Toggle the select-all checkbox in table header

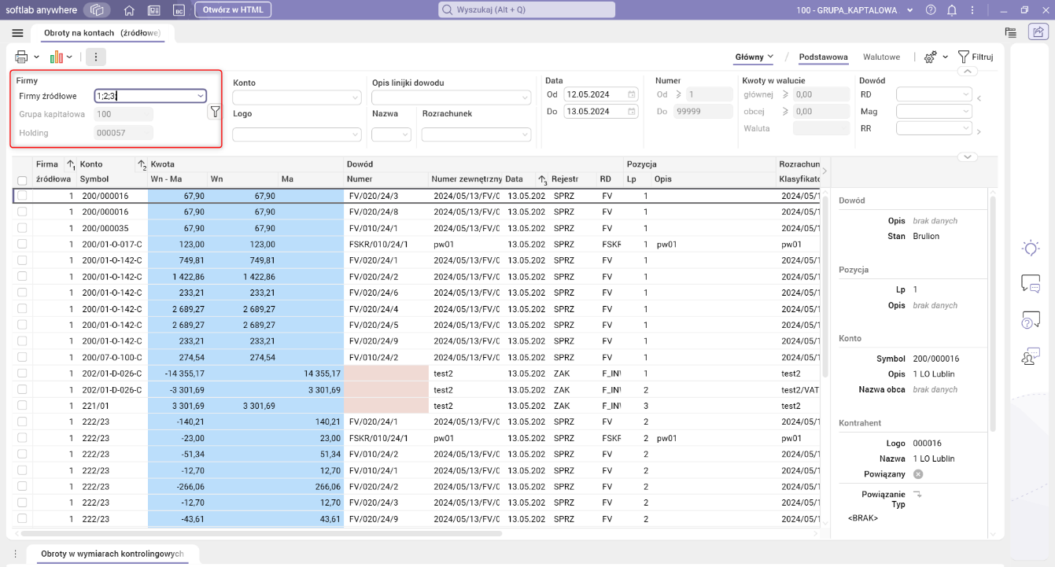(23, 180)
